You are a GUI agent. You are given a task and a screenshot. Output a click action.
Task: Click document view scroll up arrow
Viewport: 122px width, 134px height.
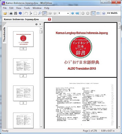(x=119, y=24)
